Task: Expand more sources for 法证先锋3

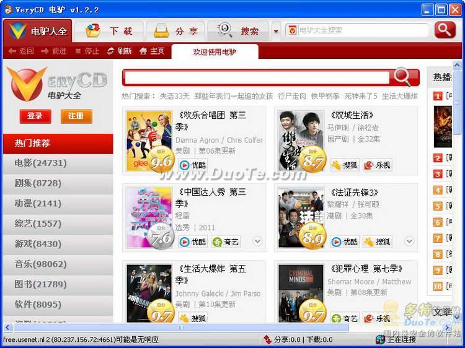Action: [x=409, y=241]
